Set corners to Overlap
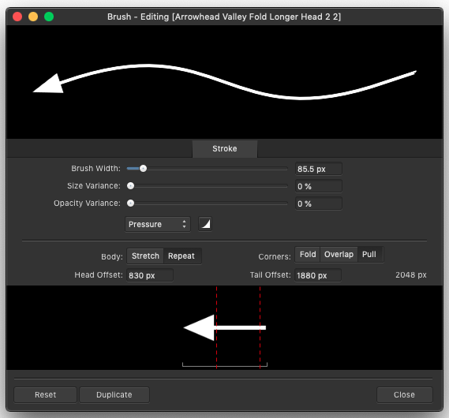Screen dimensions: 449x418 click(x=339, y=254)
